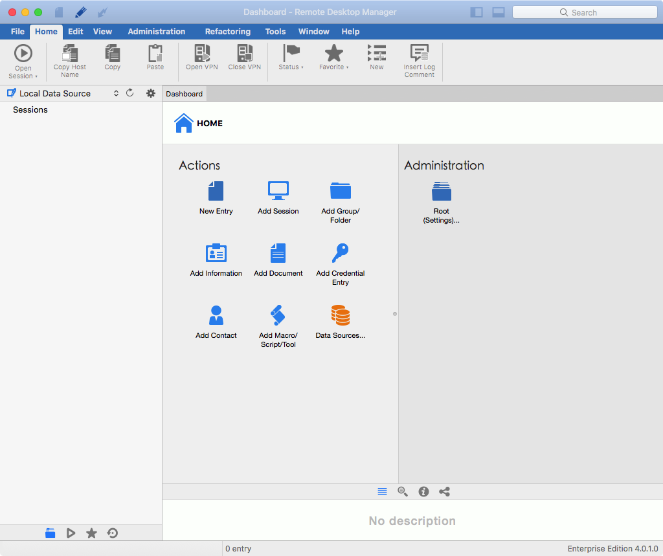Select the Dashboard tab
The height and width of the screenshot is (556, 663).
coord(185,94)
